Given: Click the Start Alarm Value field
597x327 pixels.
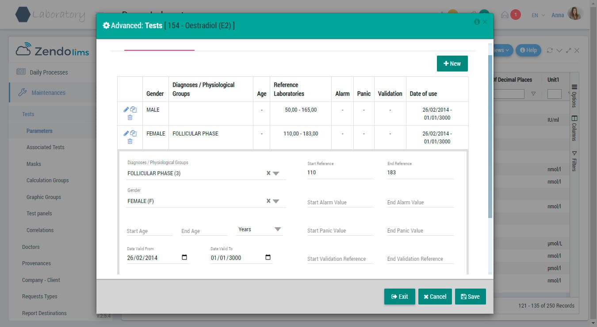Looking at the screenshot, I should [x=340, y=202].
